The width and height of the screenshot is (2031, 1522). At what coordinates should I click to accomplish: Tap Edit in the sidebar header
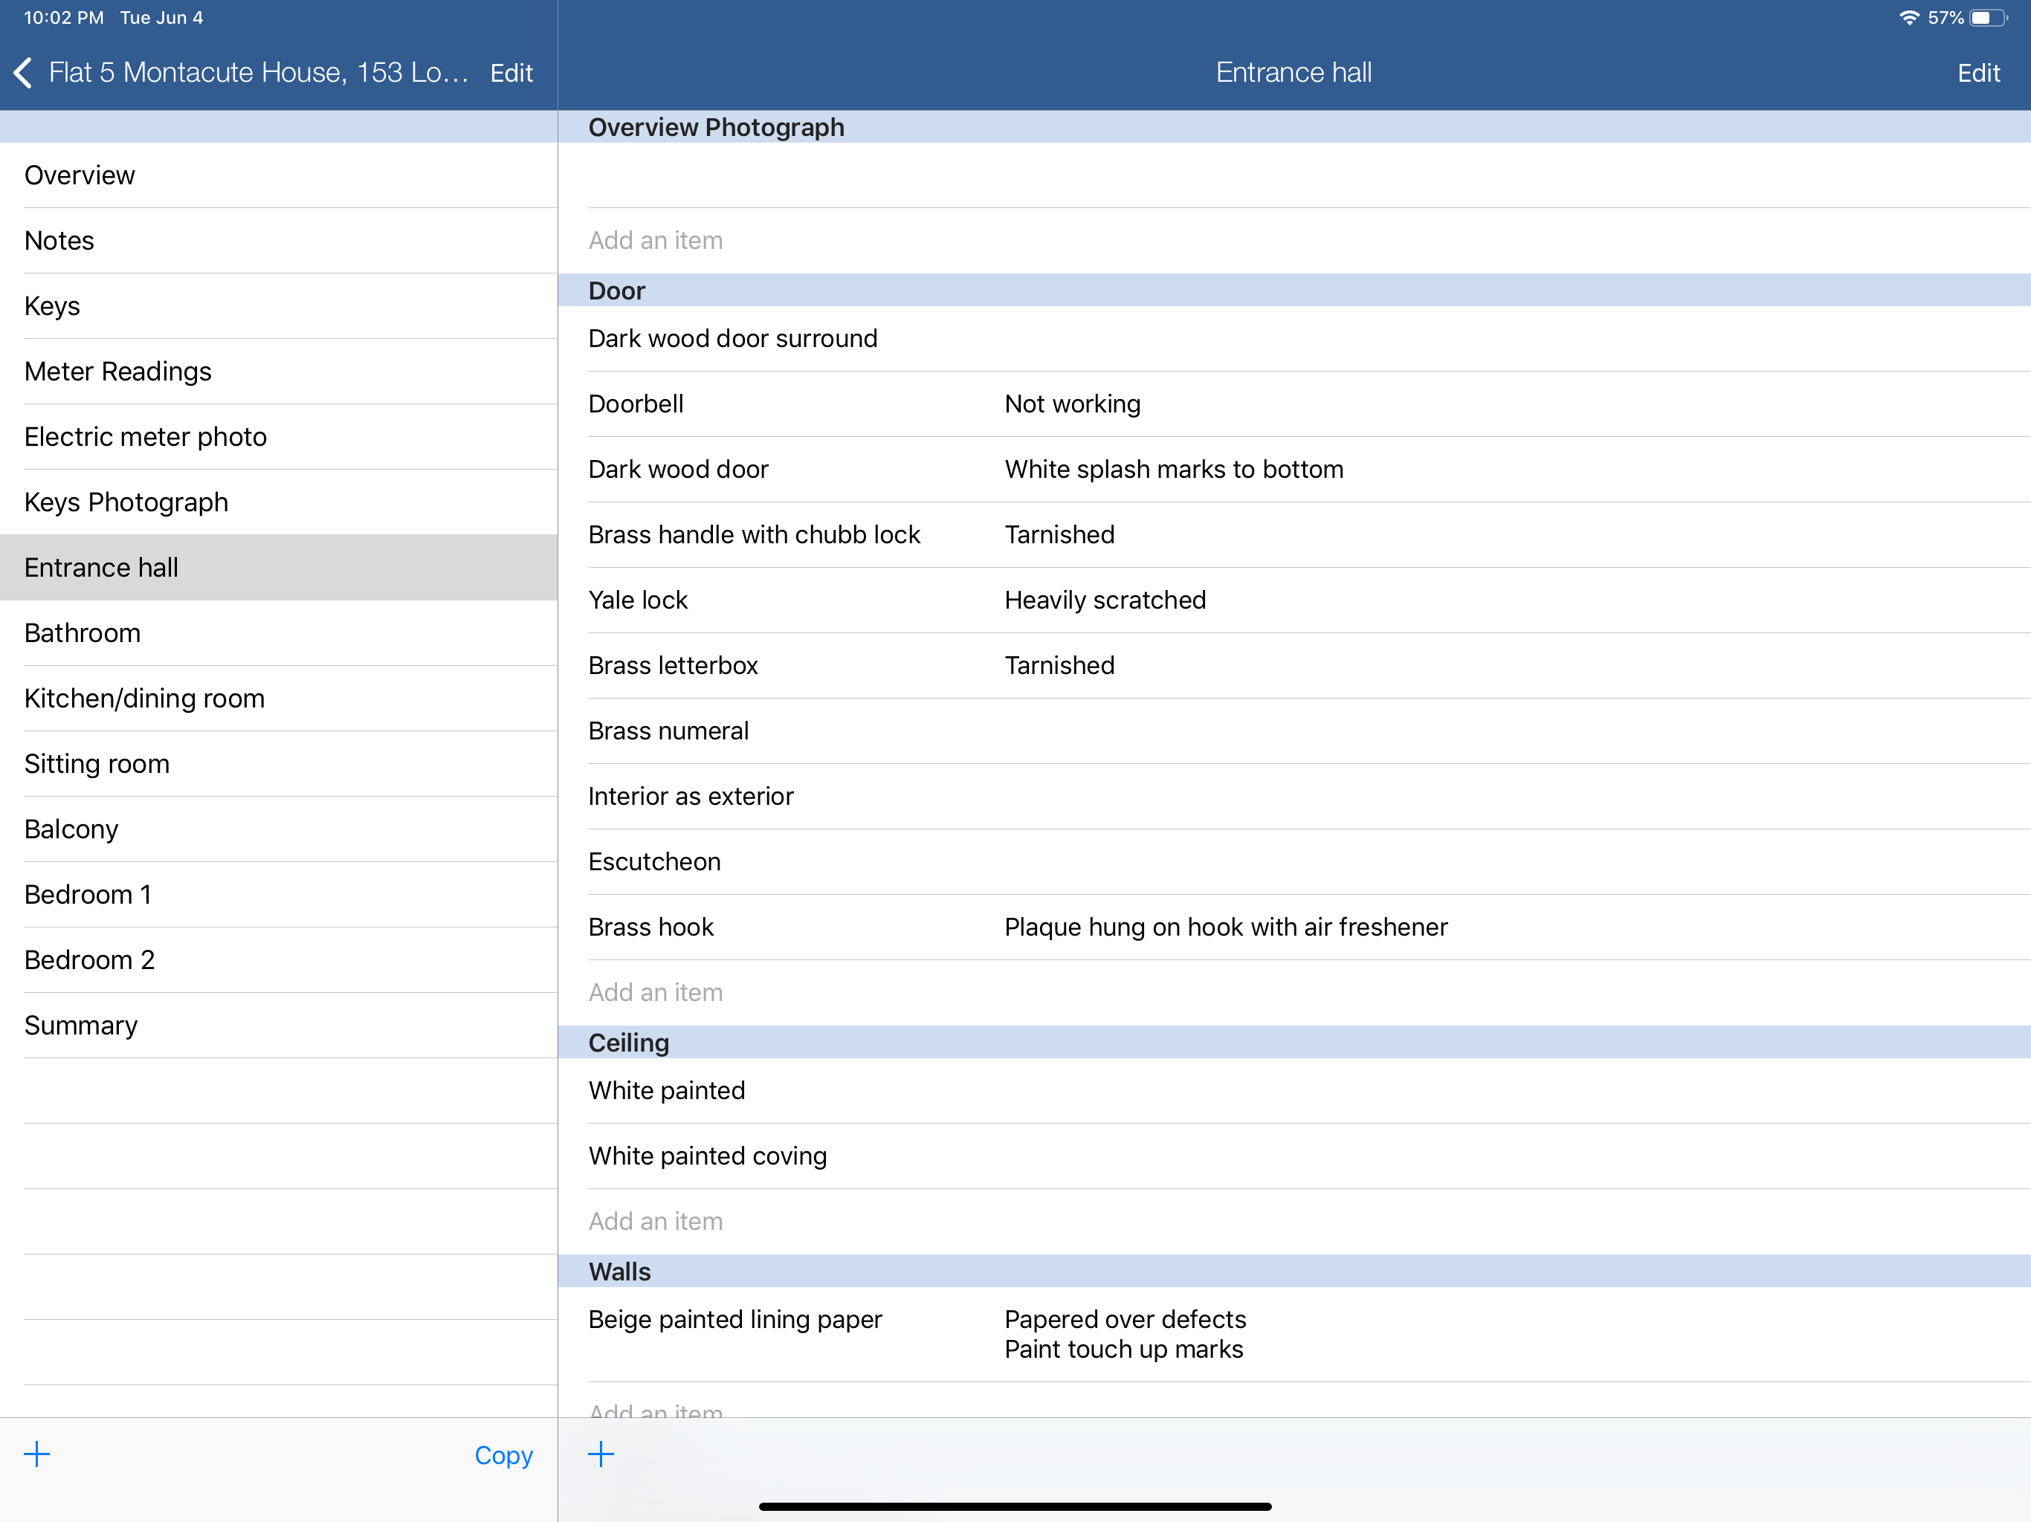click(x=511, y=73)
